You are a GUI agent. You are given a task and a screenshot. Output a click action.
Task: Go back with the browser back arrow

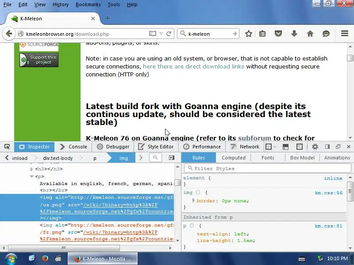(x=9, y=34)
